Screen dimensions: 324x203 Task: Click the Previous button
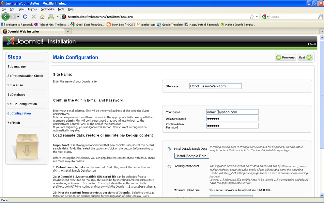pos(285,57)
